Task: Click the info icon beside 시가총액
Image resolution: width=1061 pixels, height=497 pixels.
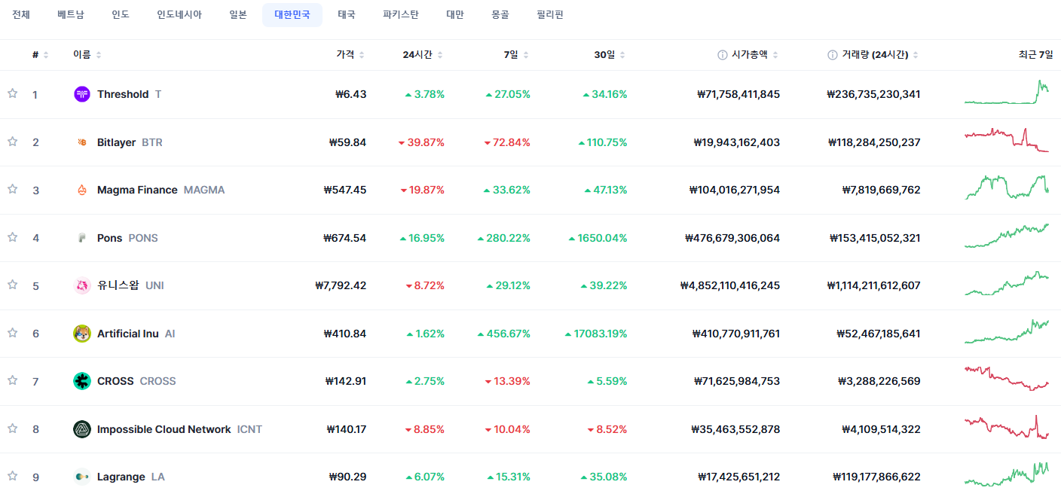Action: point(723,55)
